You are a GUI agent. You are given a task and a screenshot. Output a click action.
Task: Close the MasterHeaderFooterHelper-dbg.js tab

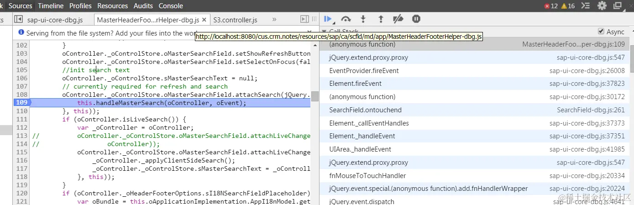(204, 20)
